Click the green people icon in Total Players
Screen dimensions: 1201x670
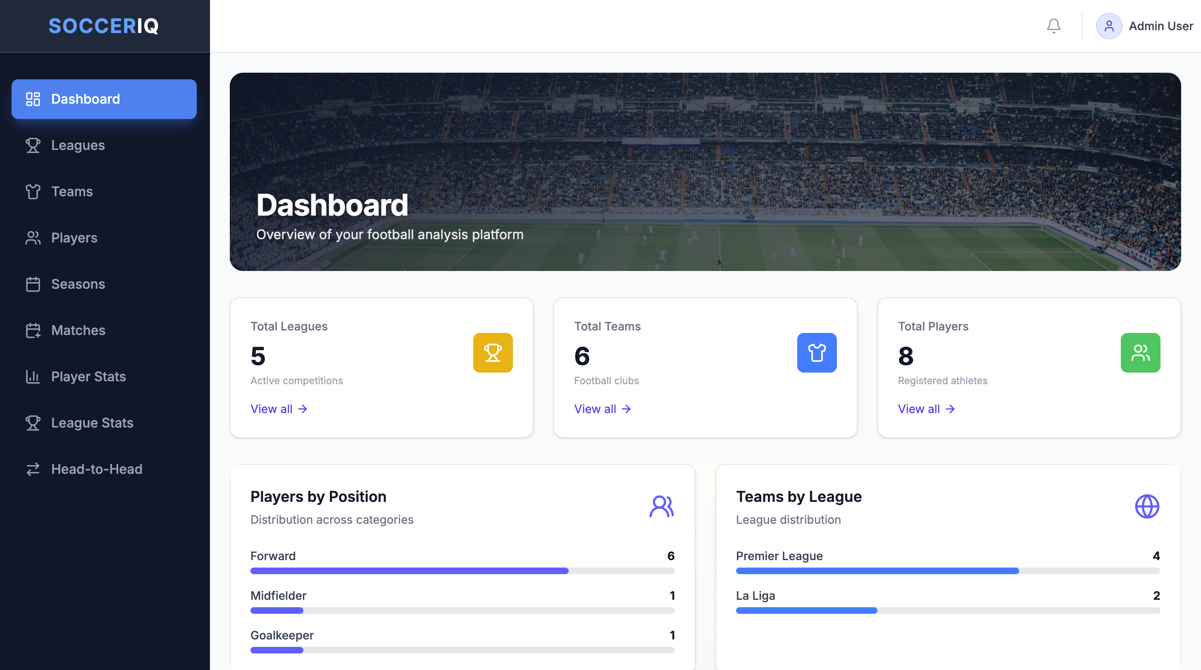1140,353
